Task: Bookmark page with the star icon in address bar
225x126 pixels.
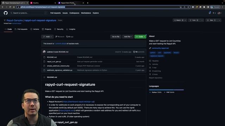Action: point(188,7)
